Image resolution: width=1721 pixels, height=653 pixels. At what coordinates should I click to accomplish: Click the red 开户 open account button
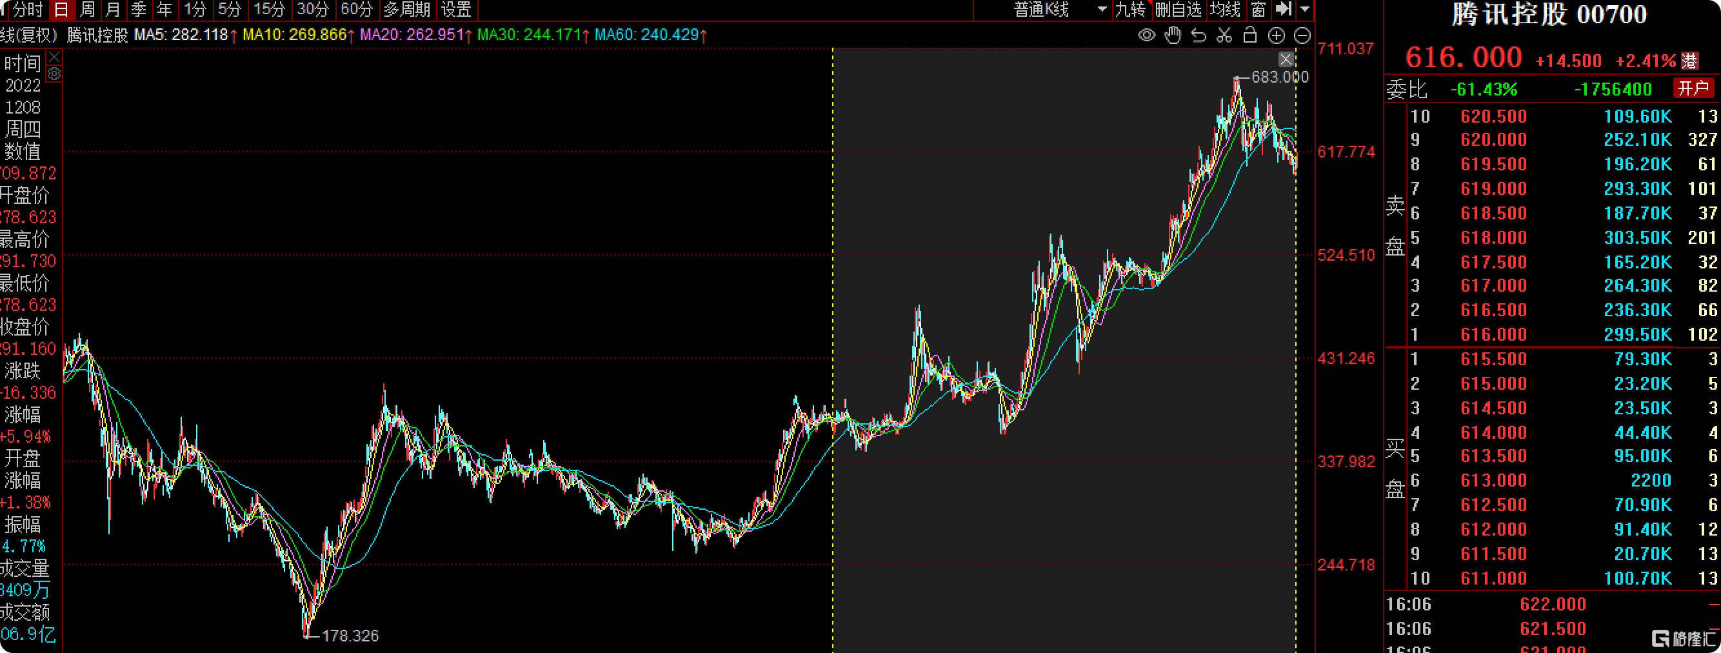pos(1694,88)
